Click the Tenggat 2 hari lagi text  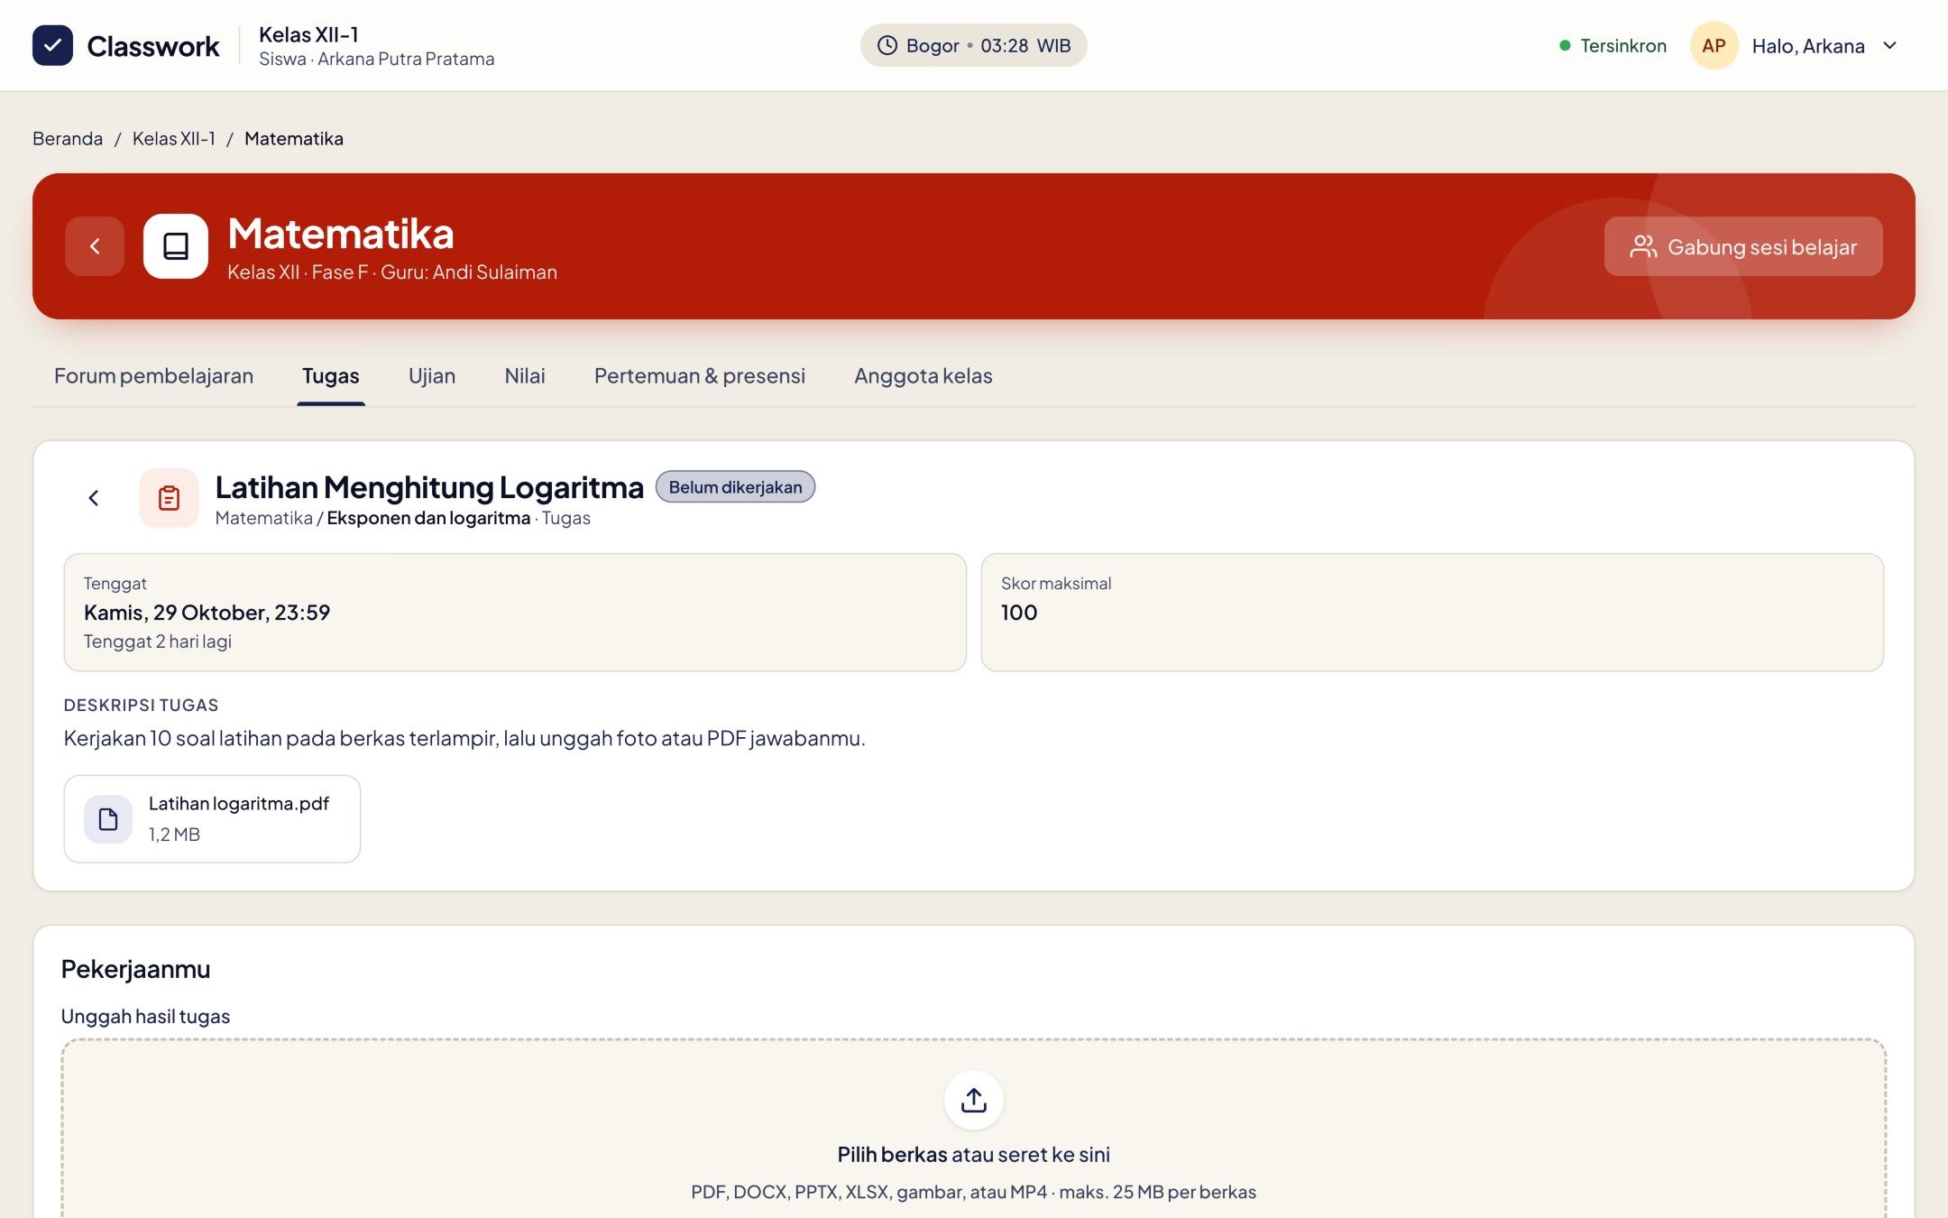(x=158, y=641)
